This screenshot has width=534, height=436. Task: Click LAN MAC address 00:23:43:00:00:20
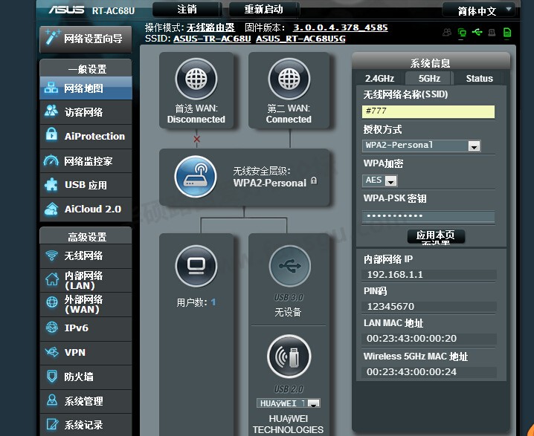(411, 339)
